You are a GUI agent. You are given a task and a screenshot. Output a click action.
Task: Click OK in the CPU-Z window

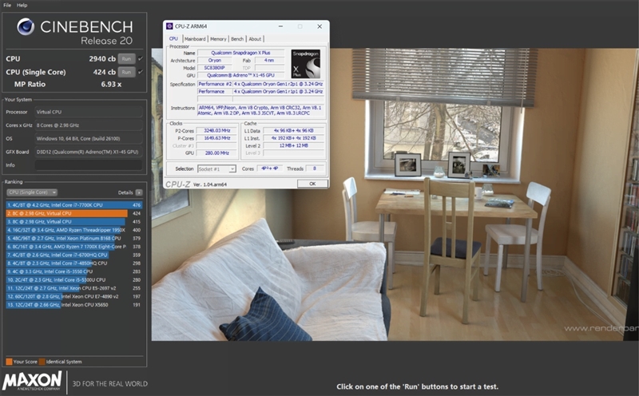pyautogui.click(x=312, y=184)
